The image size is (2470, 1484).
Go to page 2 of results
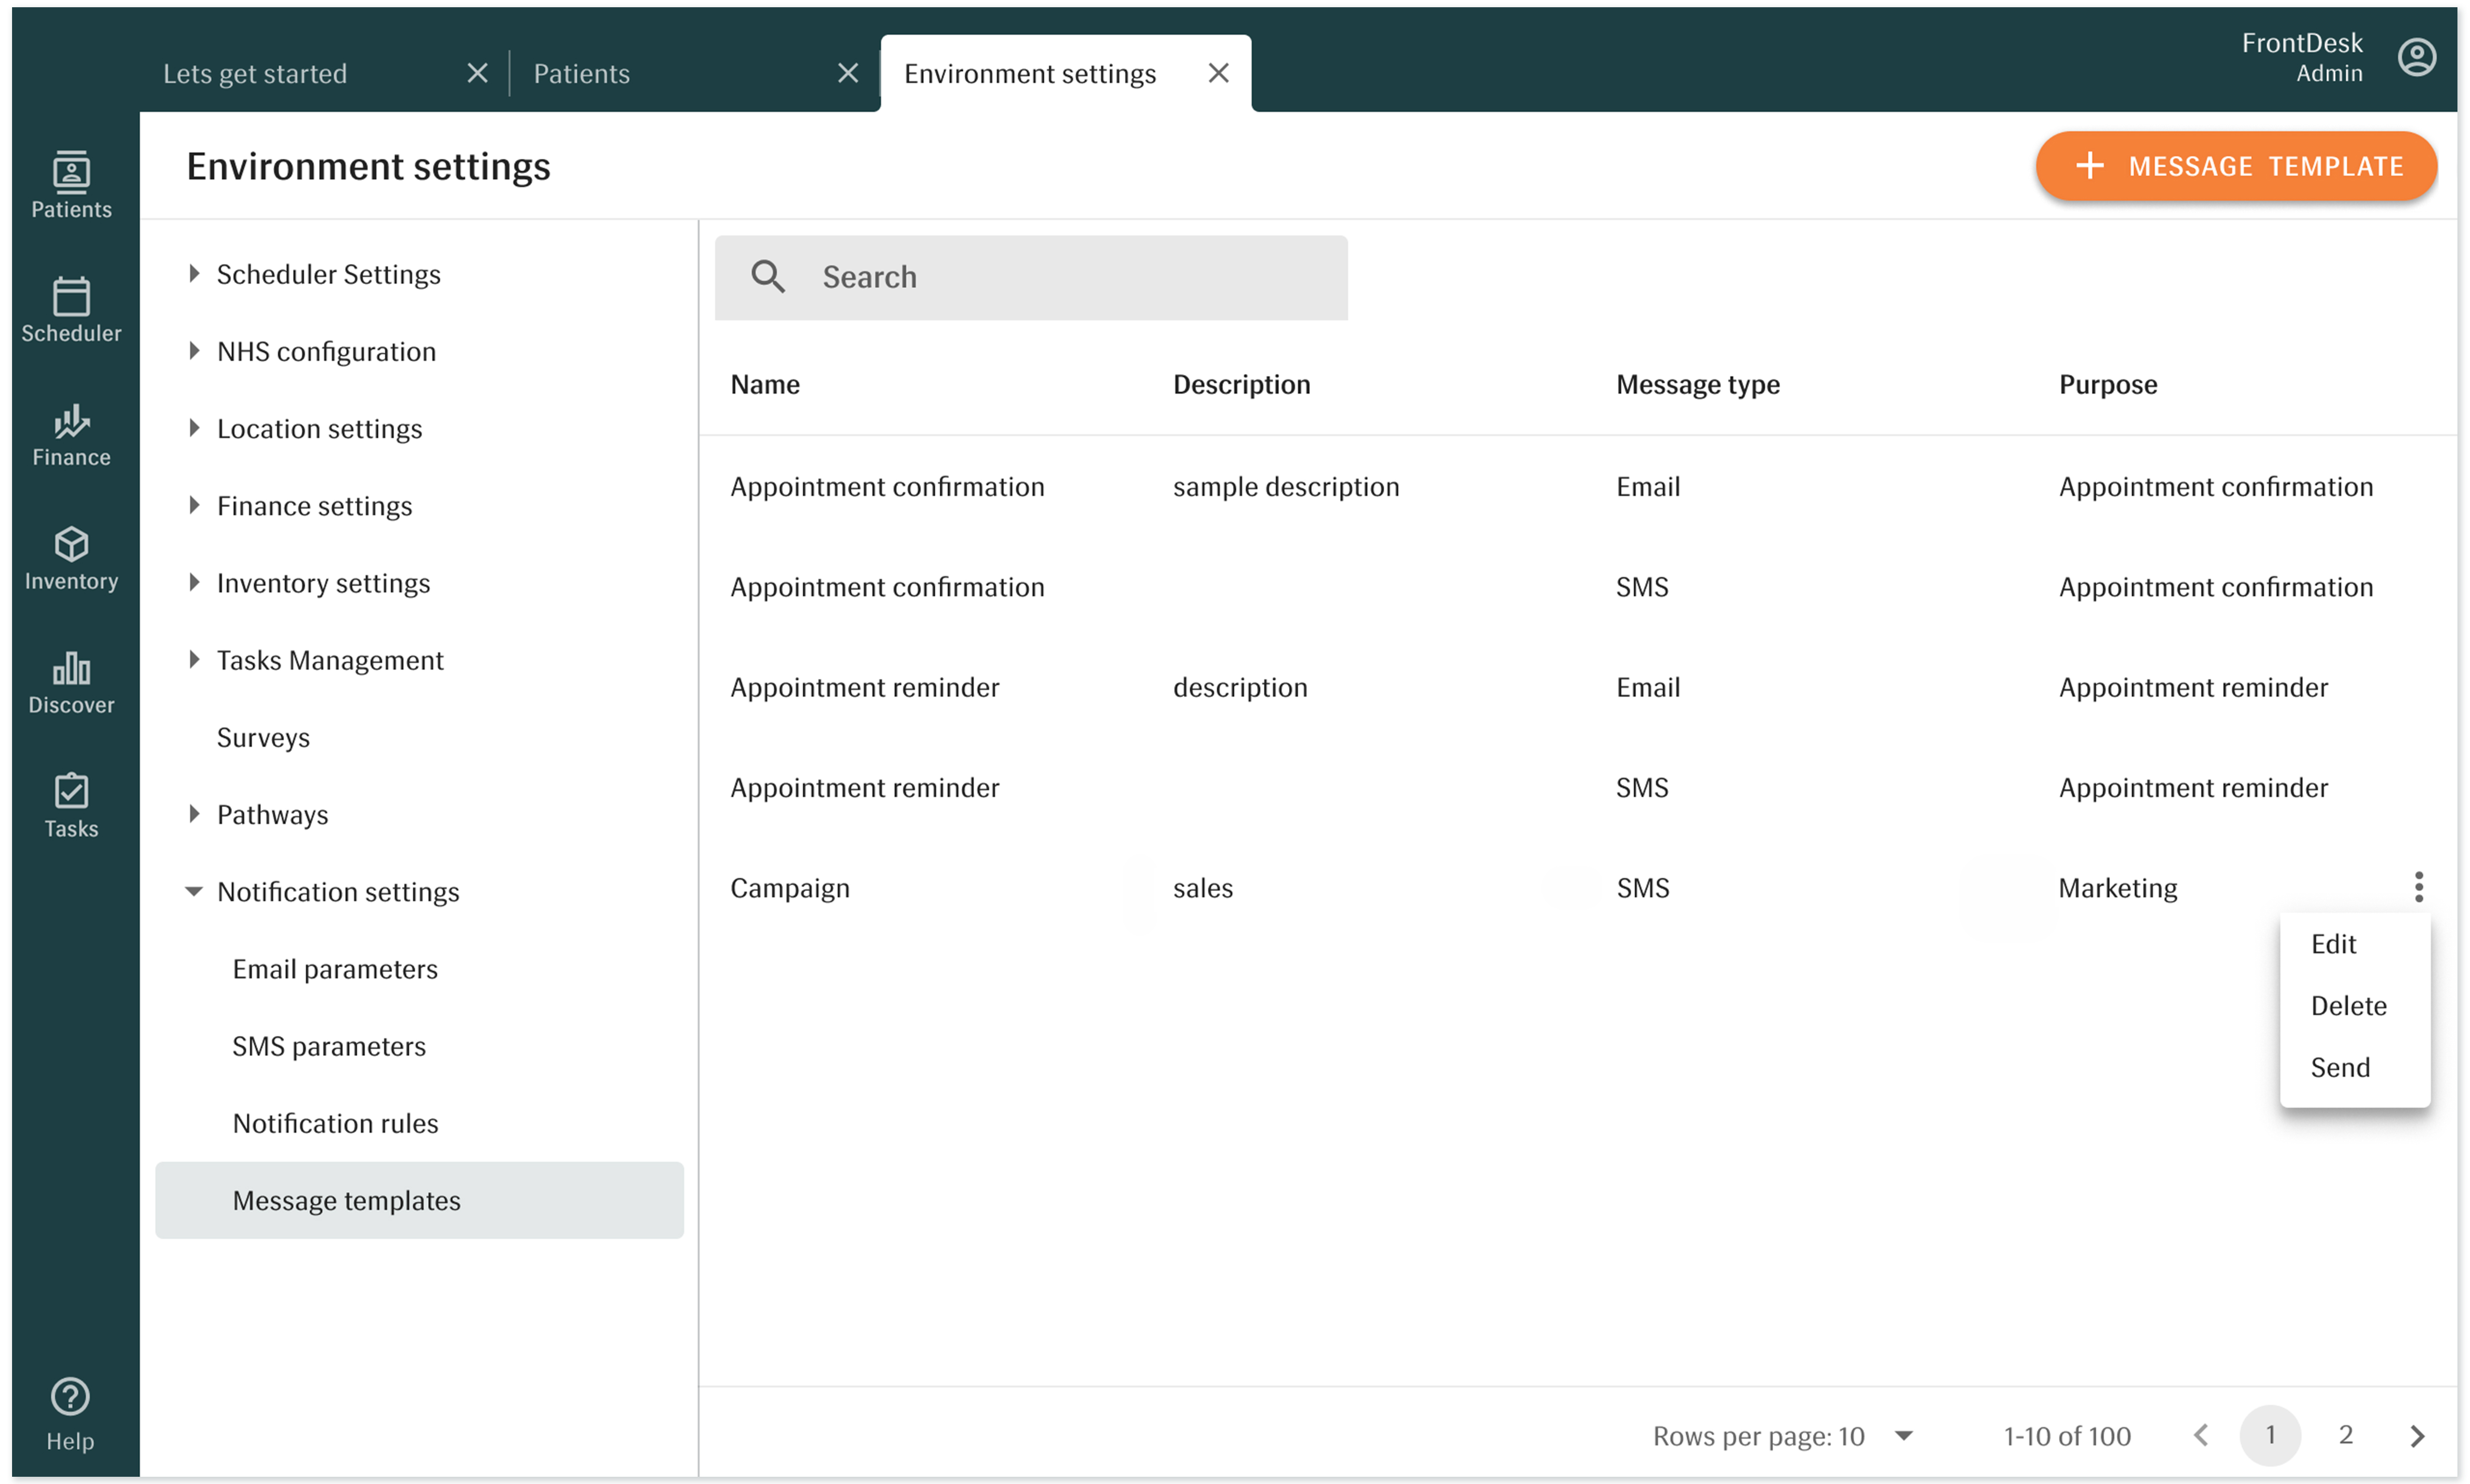coord(2344,1435)
